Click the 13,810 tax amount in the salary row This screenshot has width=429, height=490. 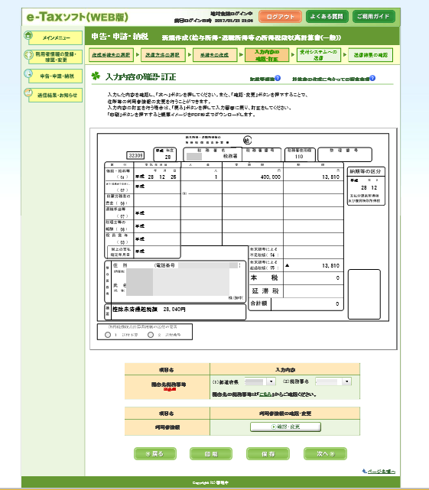[x=331, y=177]
